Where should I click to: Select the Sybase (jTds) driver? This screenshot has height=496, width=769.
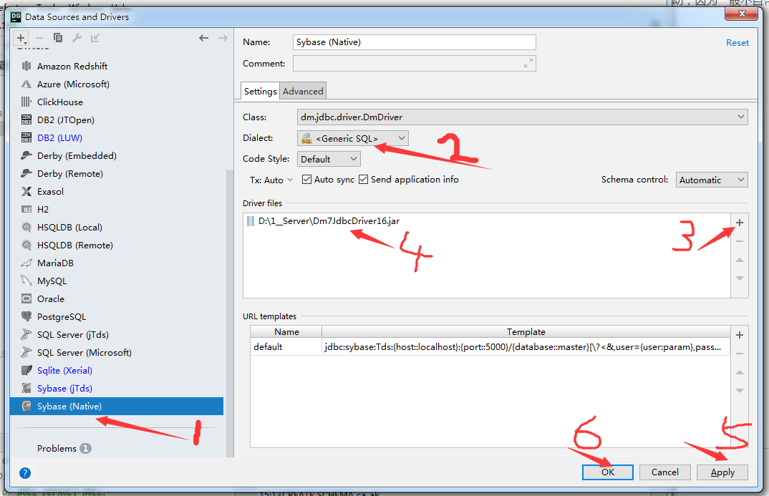pyautogui.click(x=117, y=388)
